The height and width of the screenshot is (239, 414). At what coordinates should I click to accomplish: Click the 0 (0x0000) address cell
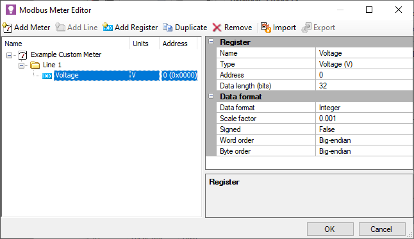click(x=179, y=75)
